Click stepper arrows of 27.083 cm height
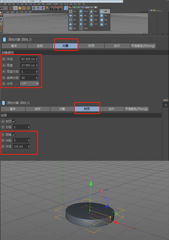169x240 pixels. 37,65
